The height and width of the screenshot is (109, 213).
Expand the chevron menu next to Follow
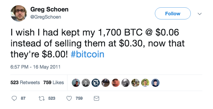[199, 14]
